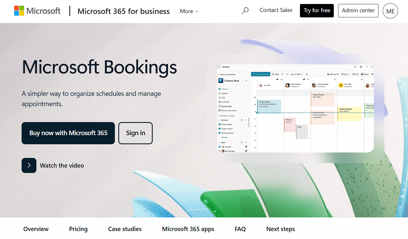Open the blue Privacy Review appointment
Screen dimensions: 408x239
click(269, 106)
